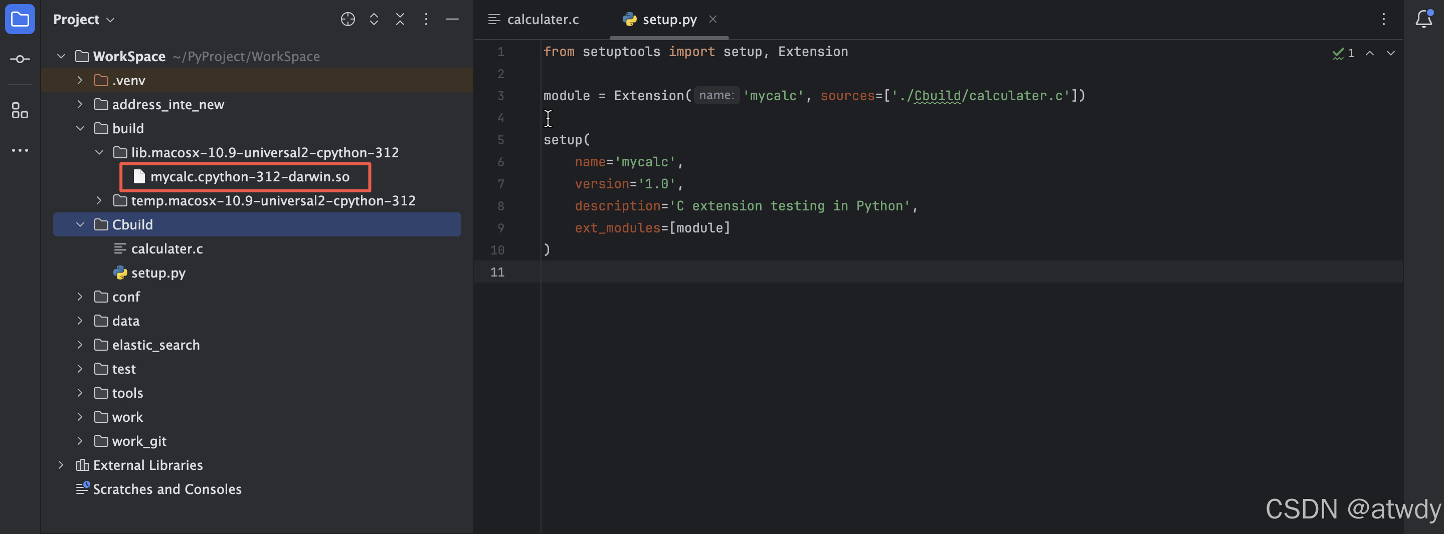Expand the temp.macosx-10.9-universal2-cpython-312 folder

click(x=99, y=200)
